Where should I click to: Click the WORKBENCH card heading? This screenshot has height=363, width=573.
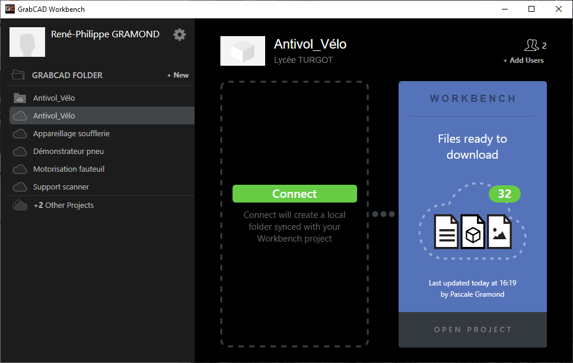[x=473, y=98]
